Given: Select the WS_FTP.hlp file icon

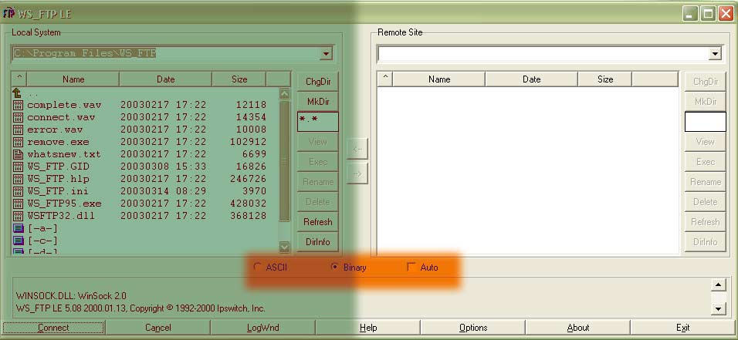Looking at the screenshot, I should click(x=18, y=179).
